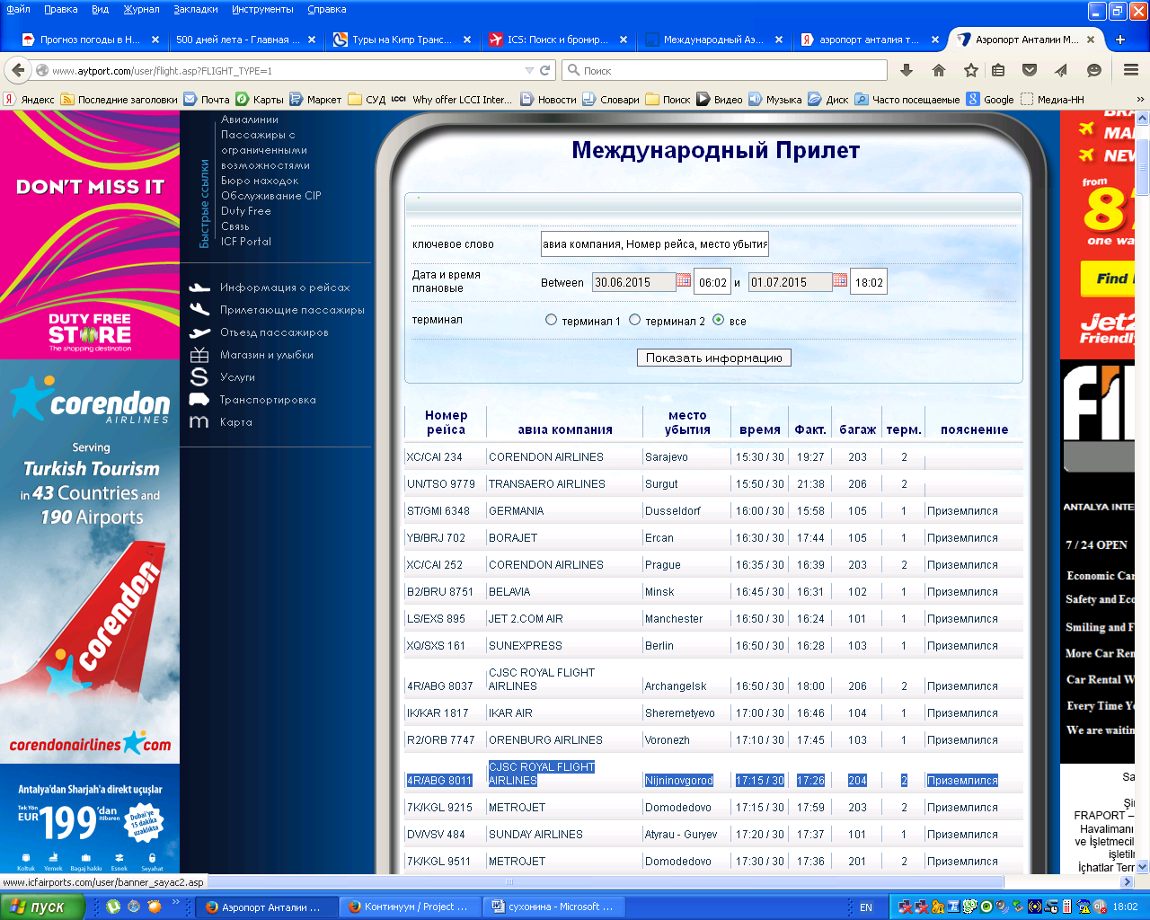The image size is (1150, 920).
Task: Click takeoff plane icon by Отъезд пассажиров
Action: pos(199,332)
